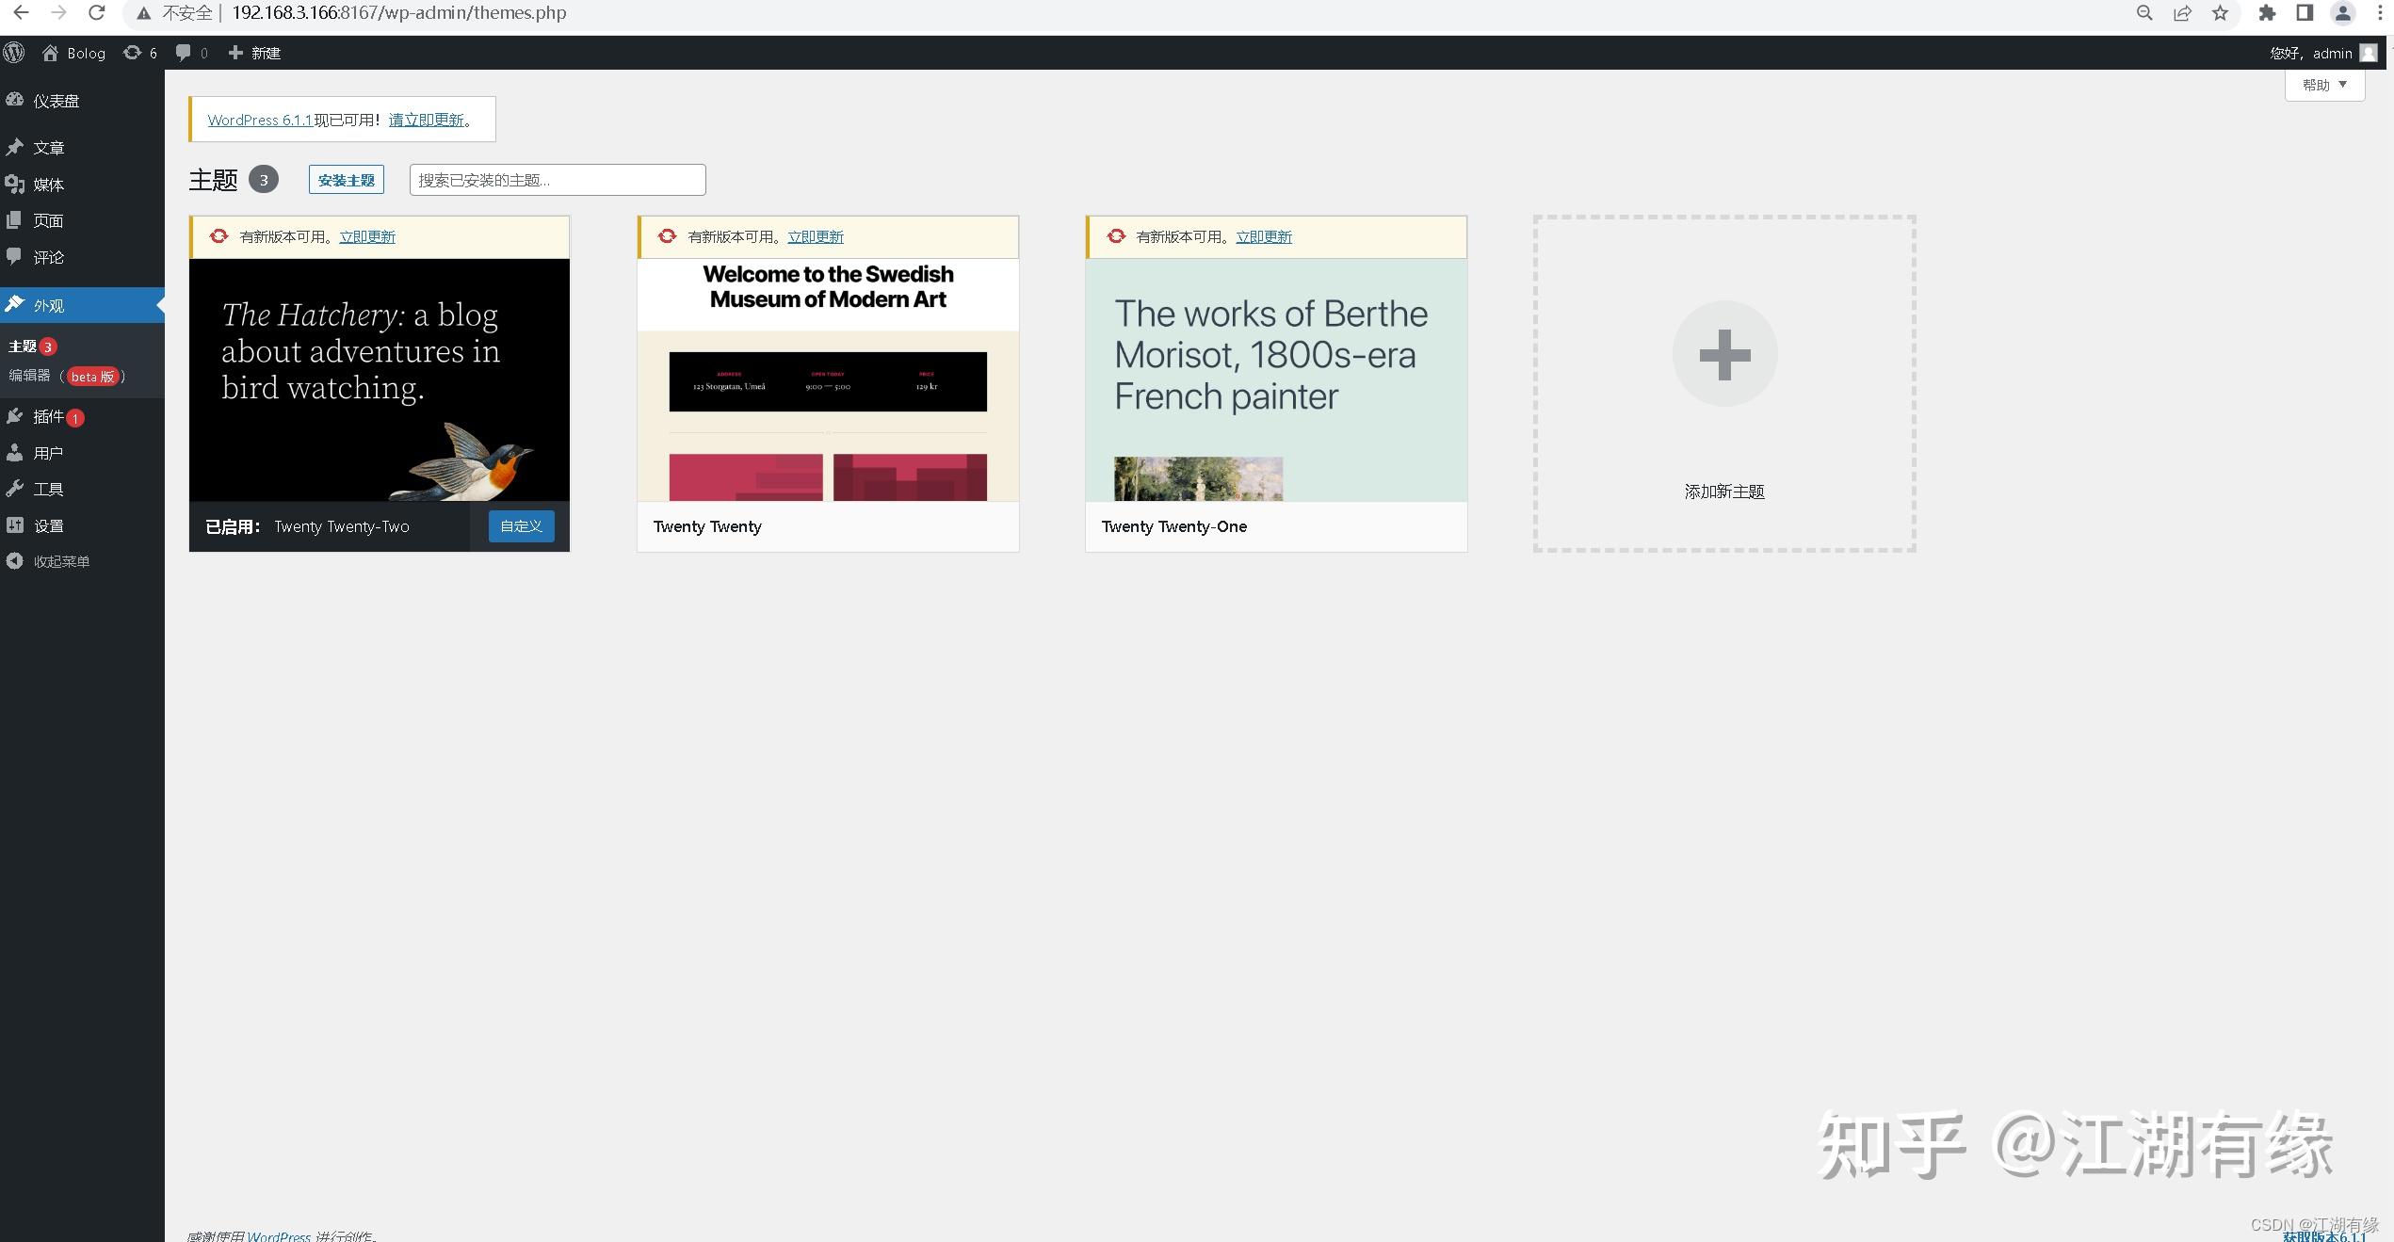Expand the 帮助 help dropdown
This screenshot has width=2394, height=1242.
pos(2324,85)
